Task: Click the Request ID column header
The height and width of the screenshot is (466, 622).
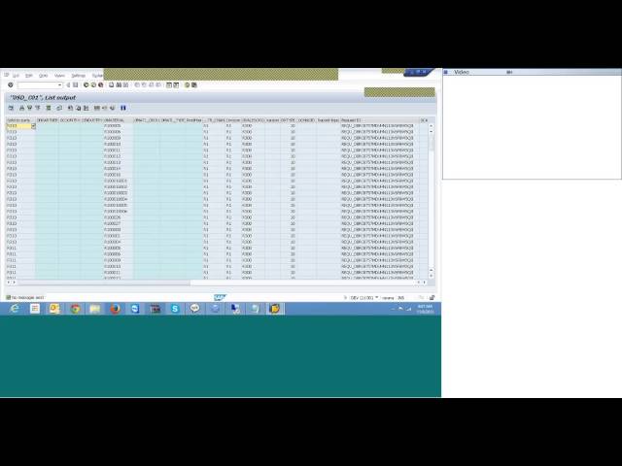Action: [380, 120]
